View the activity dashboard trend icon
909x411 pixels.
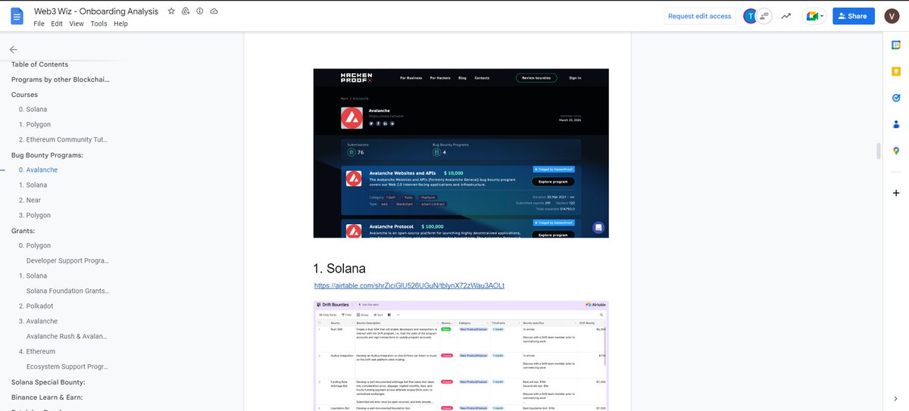[x=786, y=16]
